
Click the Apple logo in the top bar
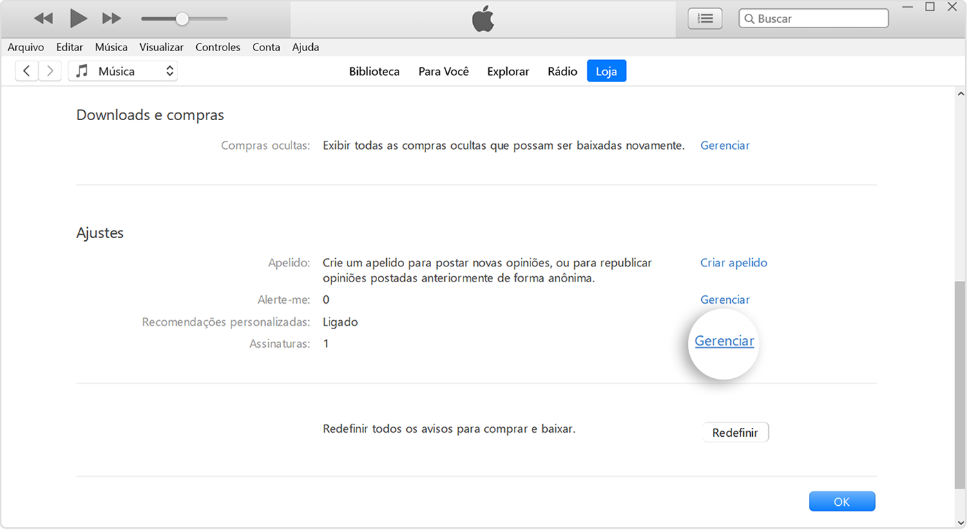(x=483, y=19)
